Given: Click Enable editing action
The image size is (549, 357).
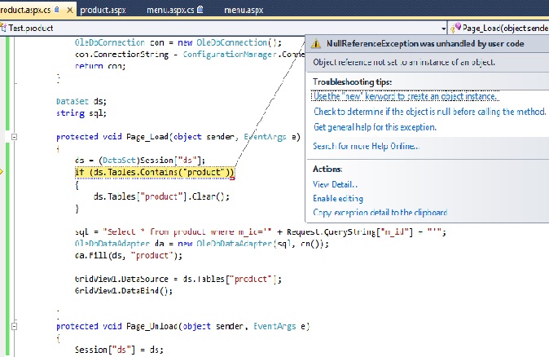Looking at the screenshot, I should tap(338, 198).
